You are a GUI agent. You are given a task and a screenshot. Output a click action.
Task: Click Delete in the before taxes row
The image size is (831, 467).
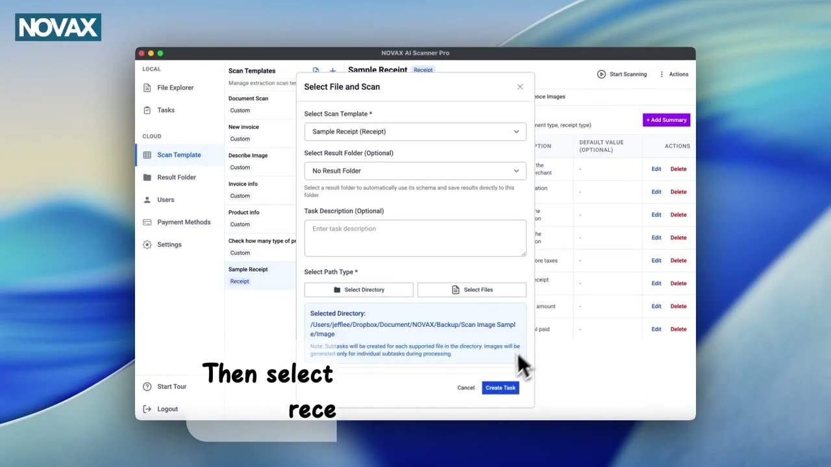678,261
